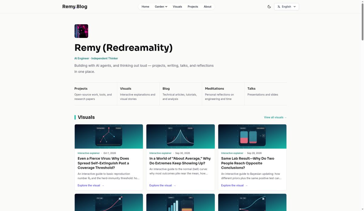Click 'Explore the visual' on the virus card
This screenshot has height=211, width=364.
(x=91, y=185)
